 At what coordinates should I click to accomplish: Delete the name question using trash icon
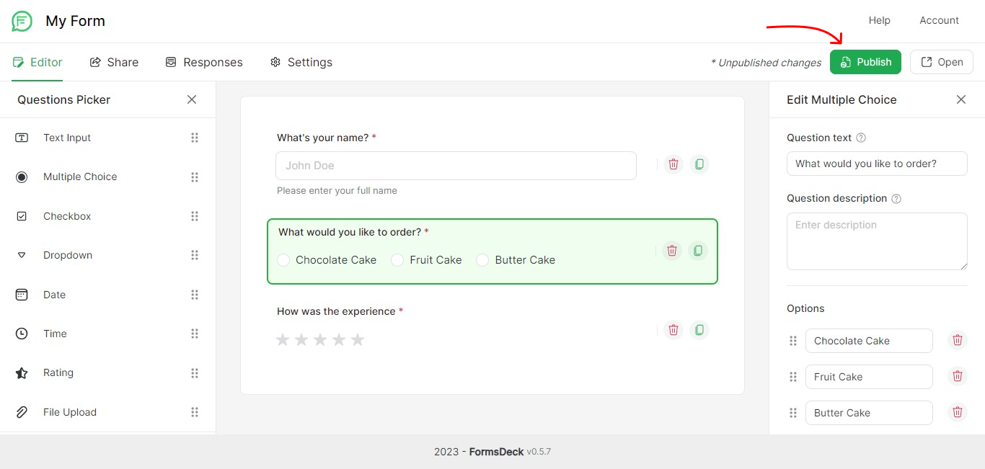[673, 164]
